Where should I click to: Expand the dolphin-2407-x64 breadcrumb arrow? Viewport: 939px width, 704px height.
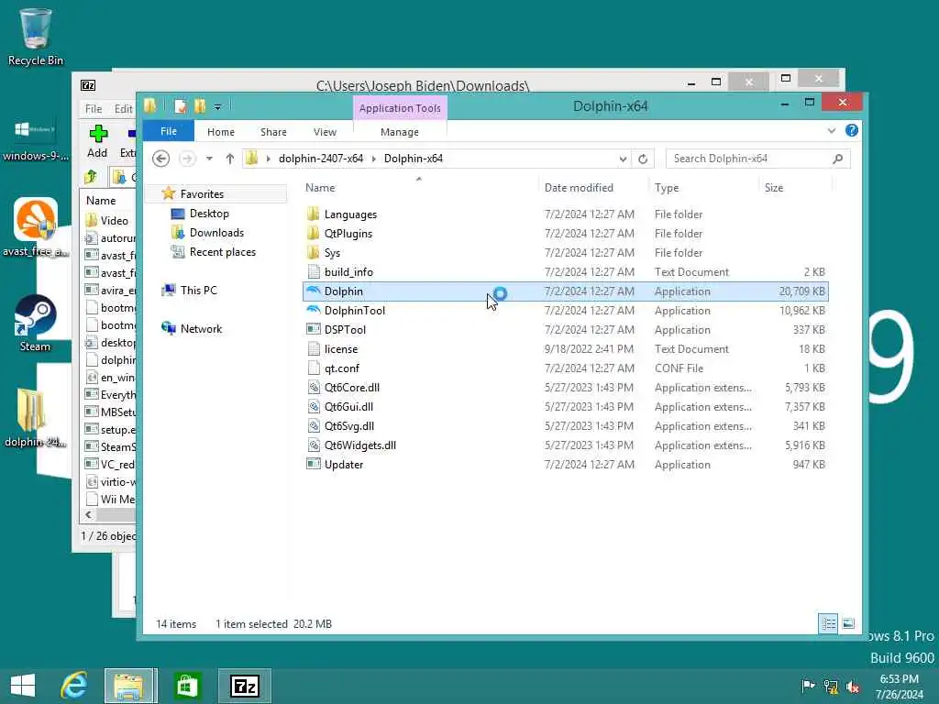[374, 159]
